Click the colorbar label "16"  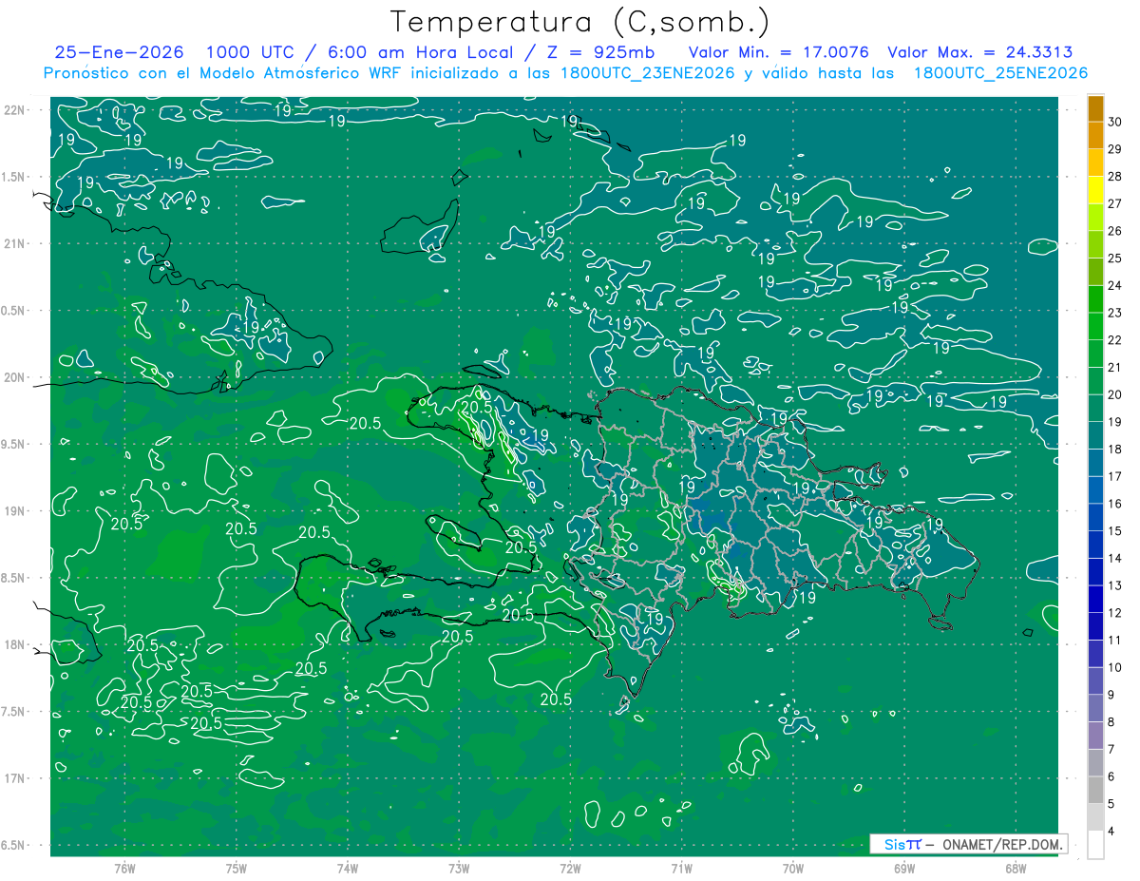(1115, 504)
